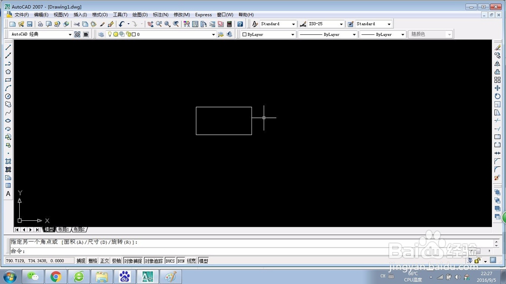Viewport: 506px width, 284px height.
Task: Select the Ellipse draw tool
Action: (8, 121)
